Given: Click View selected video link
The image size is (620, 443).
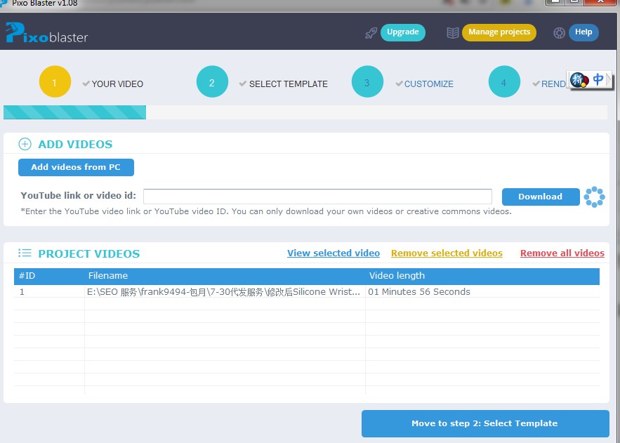Looking at the screenshot, I should 334,253.
